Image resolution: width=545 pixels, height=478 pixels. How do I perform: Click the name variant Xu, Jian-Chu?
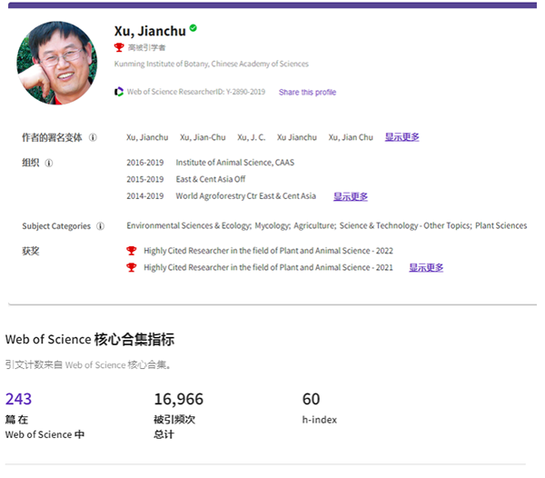[x=203, y=138]
